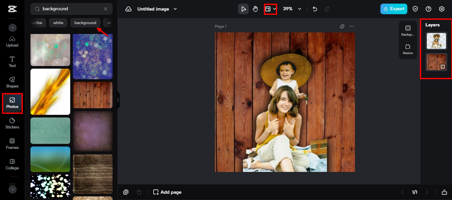Click the delete page trash icon
The width and height of the screenshot is (452, 200).
point(139,192)
